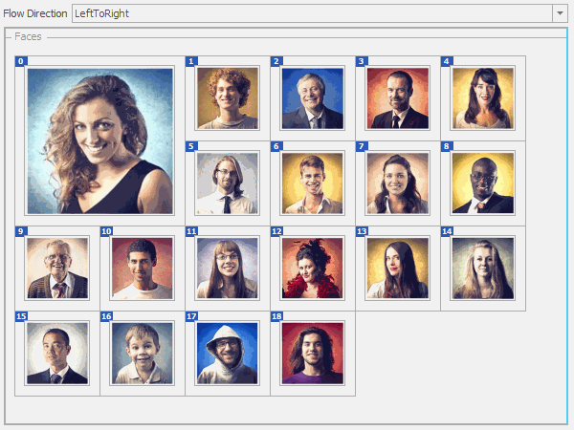
Task: Choose portrait 8 of man in suit
Action: (x=483, y=183)
